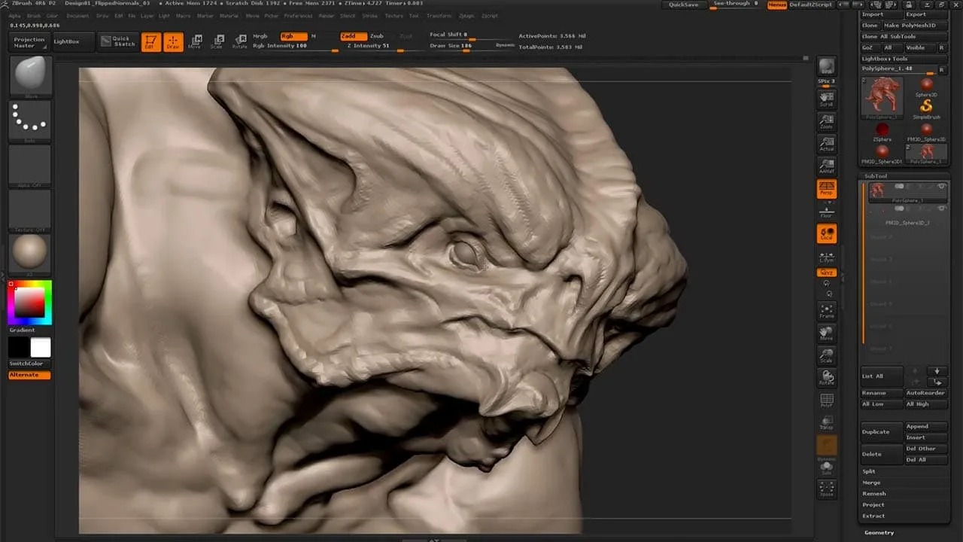Screen dimensions: 963x542
Task: Click the Z Intensity slider
Action: coord(369,46)
